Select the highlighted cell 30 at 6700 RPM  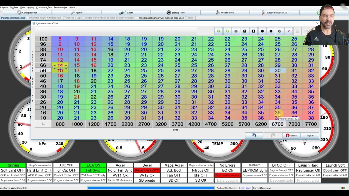(278, 70)
